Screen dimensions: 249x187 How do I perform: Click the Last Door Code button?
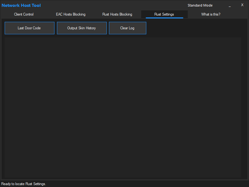click(x=29, y=28)
